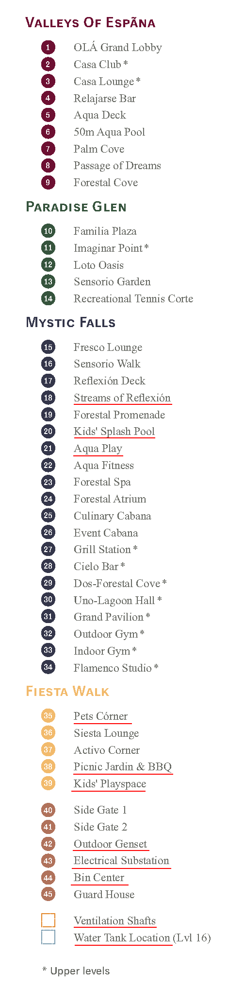Click the Mystic Falls section heading
The width and height of the screenshot is (228, 989).
[71, 322]
